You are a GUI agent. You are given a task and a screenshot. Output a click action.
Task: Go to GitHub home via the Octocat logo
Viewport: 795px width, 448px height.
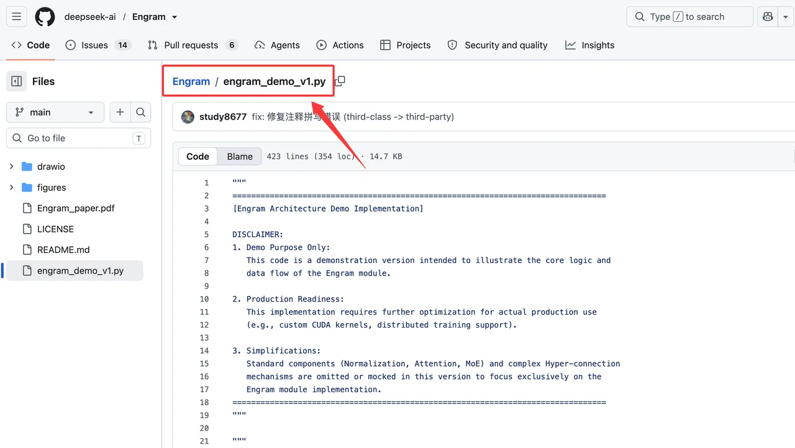pyautogui.click(x=45, y=17)
